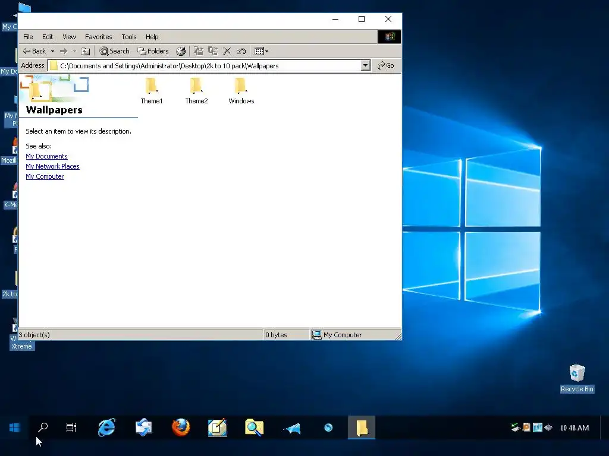Follow the My Computer link

45,176
